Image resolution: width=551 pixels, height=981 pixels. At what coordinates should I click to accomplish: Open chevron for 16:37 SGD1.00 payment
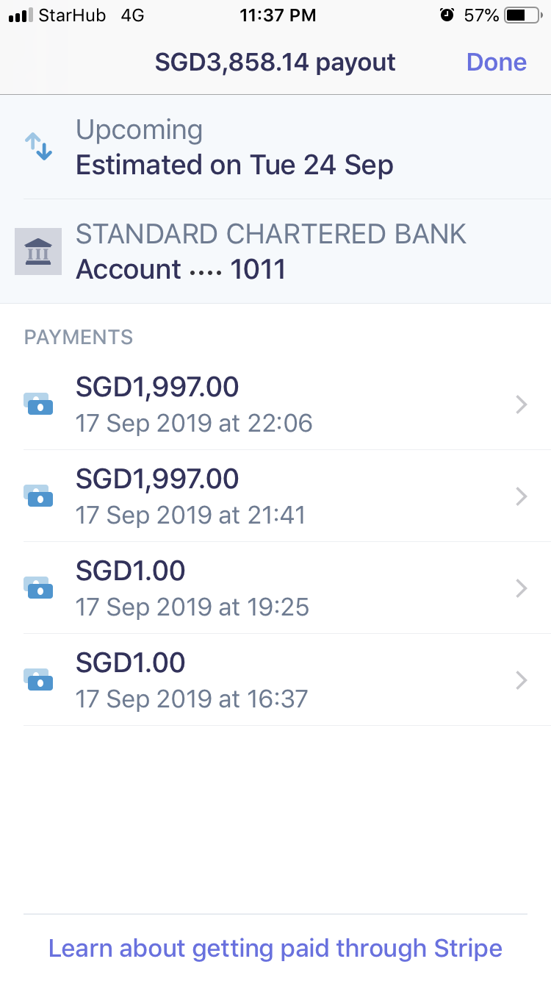pos(521,680)
